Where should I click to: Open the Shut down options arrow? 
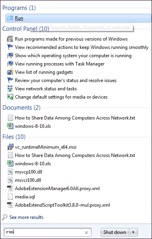pyautogui.click(x=133, y=232)
